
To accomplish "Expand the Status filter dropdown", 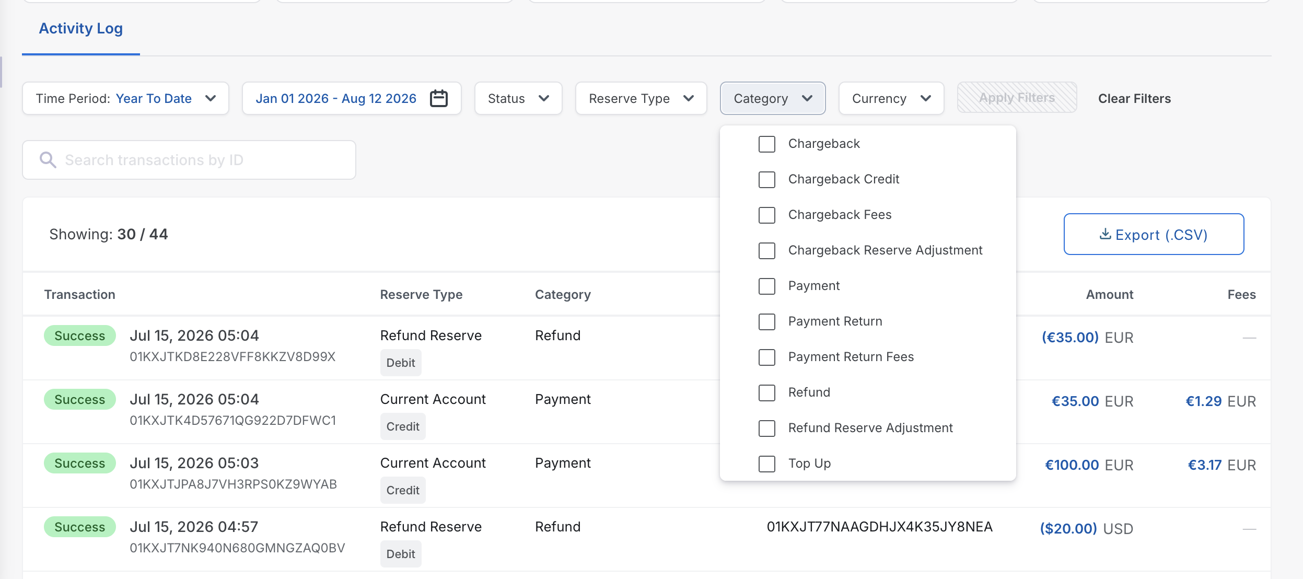I will pos(518,98).
